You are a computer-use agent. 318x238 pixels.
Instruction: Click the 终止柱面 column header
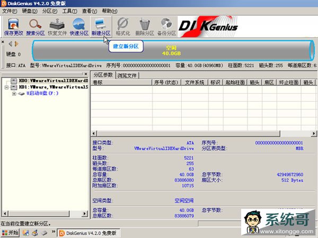[x=289, y=83]
